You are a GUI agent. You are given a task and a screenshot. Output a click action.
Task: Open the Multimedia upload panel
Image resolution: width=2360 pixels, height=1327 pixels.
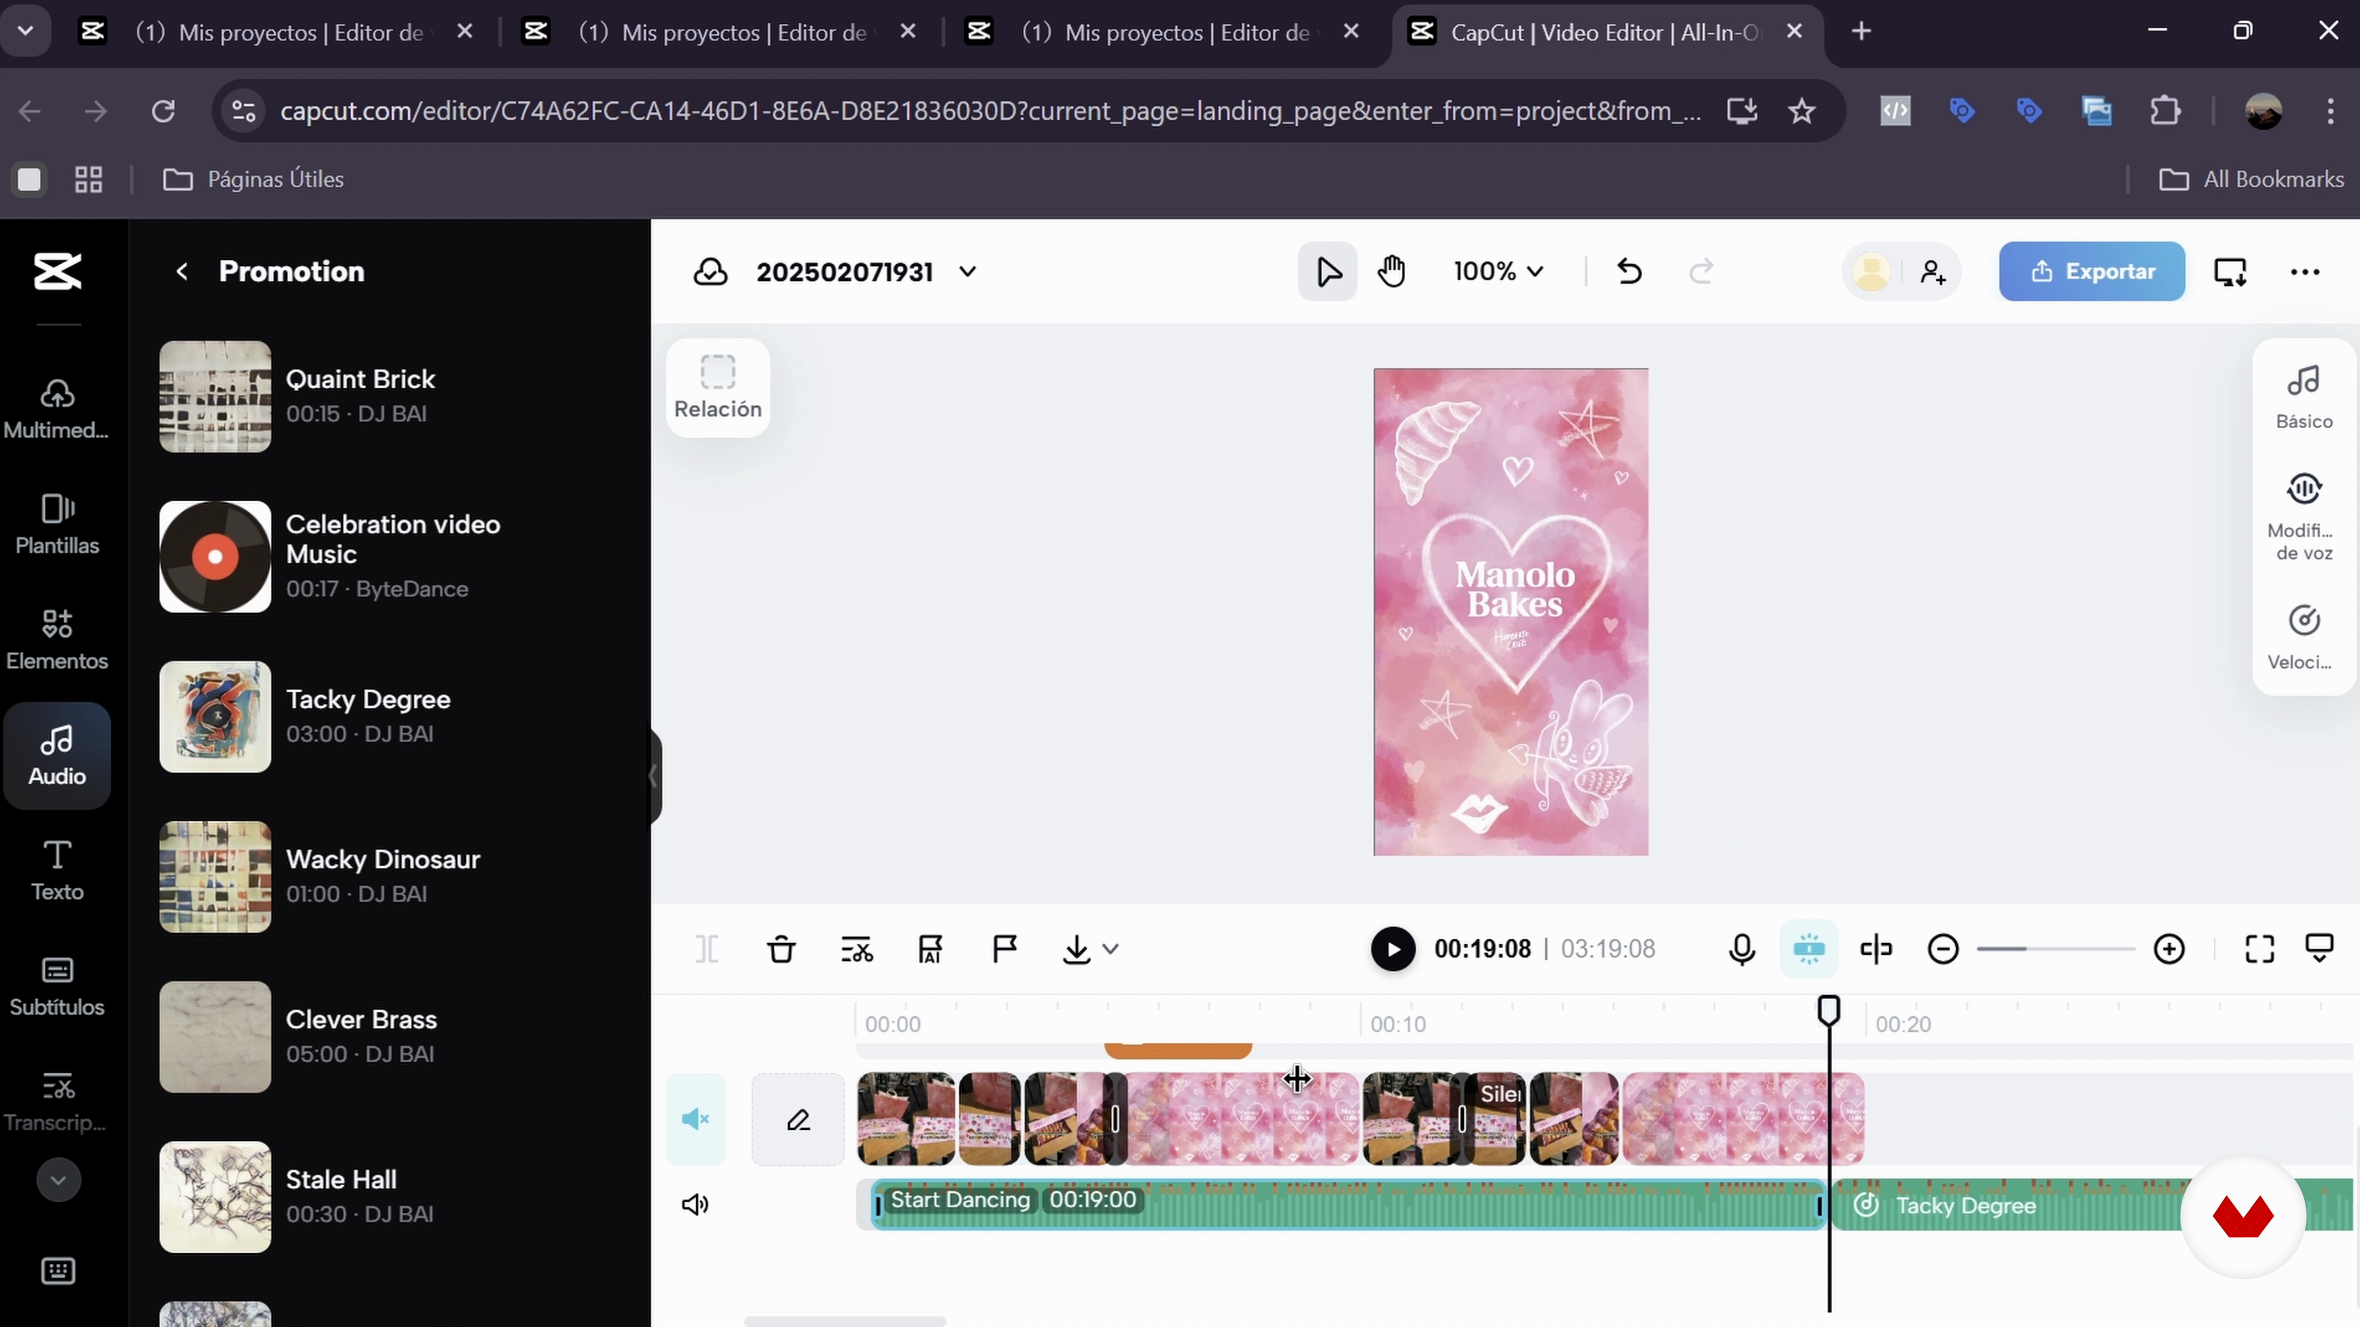(57, 409)
